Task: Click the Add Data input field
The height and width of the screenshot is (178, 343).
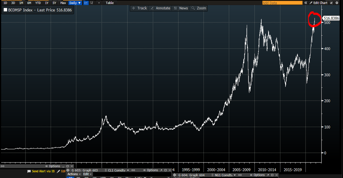Action: coord(282,3)
